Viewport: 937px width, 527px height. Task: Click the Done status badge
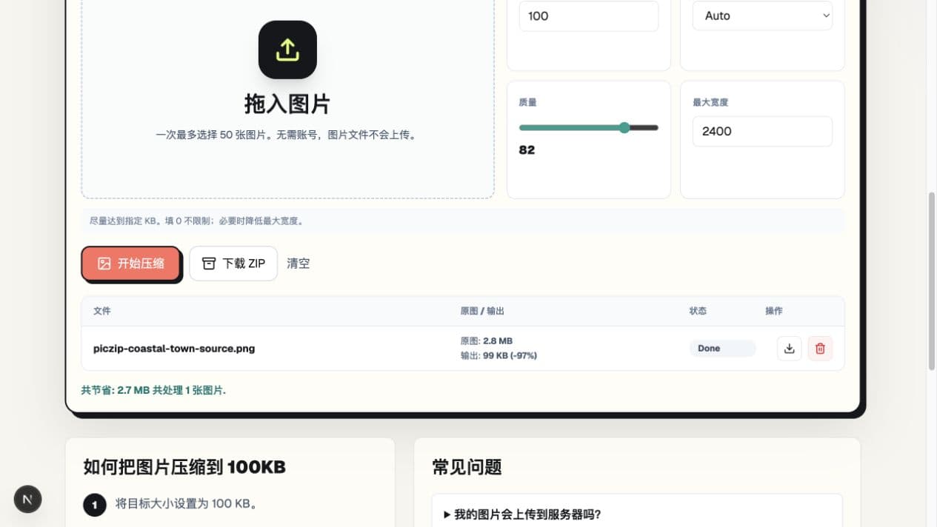pyautogui.click(x=722, y=349)
